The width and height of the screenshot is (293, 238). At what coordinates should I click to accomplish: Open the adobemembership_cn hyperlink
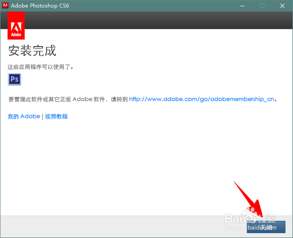click(202, 99)
